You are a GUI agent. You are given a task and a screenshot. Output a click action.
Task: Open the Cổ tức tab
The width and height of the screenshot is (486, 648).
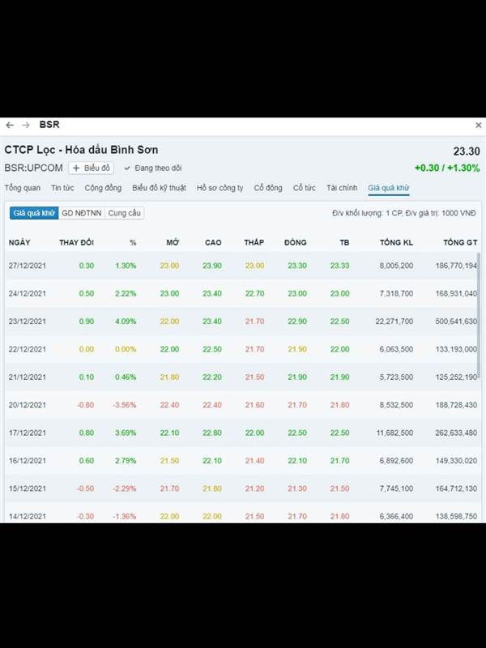coord(305,188)
